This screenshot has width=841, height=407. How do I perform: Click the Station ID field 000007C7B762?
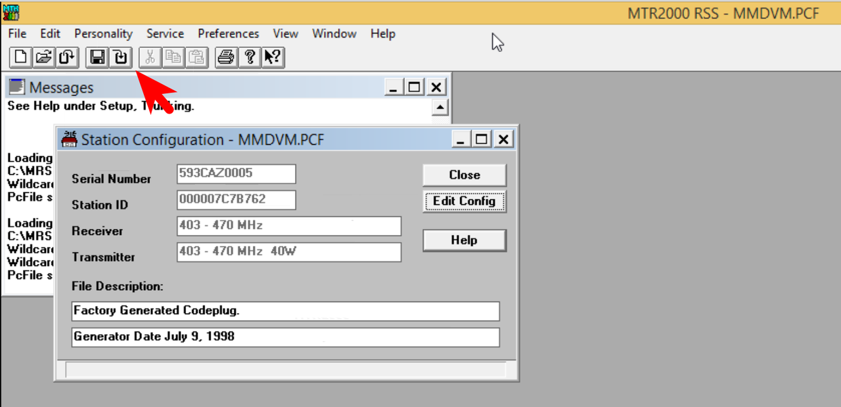tap(237, 200)
